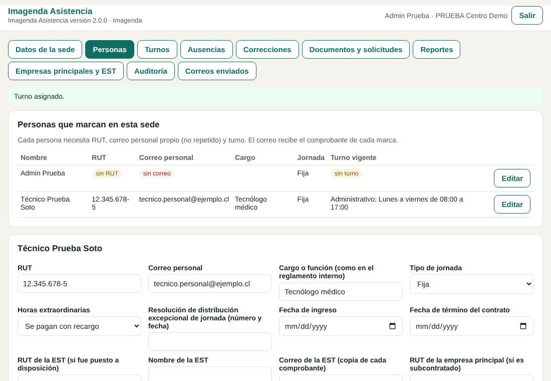Click tecnico.personal@ejemplo.cl in the table
The width and height of the screenshot is (551, 381).
pyautogui.click(x=184, y=199)
